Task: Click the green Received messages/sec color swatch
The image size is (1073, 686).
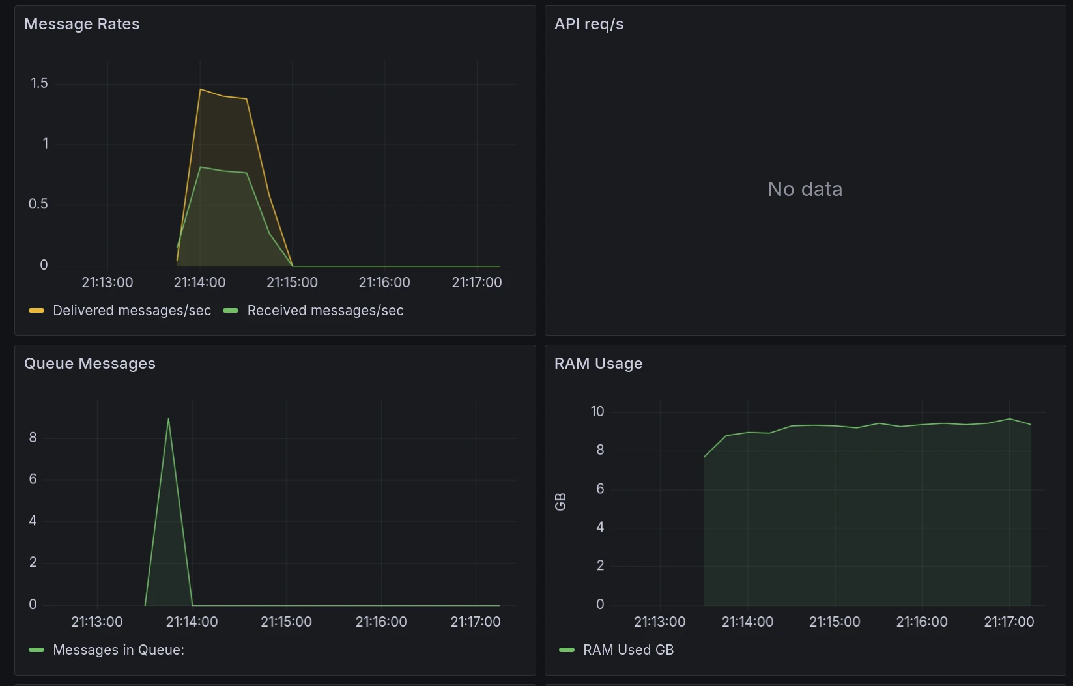Action: coord(231,311)
